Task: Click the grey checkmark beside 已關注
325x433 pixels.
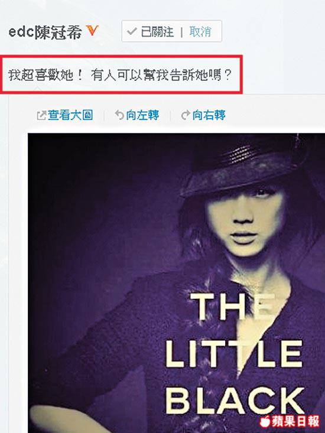Action: coord(132,31)
